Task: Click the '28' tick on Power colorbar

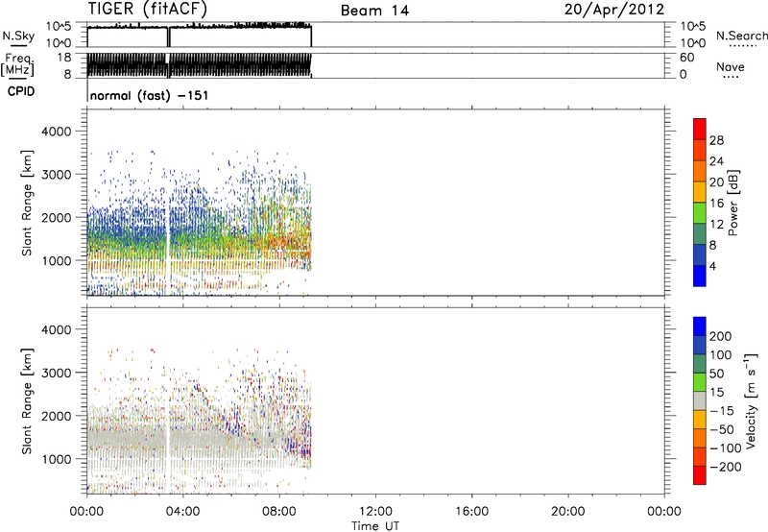Action: click(x=716, y=140)
